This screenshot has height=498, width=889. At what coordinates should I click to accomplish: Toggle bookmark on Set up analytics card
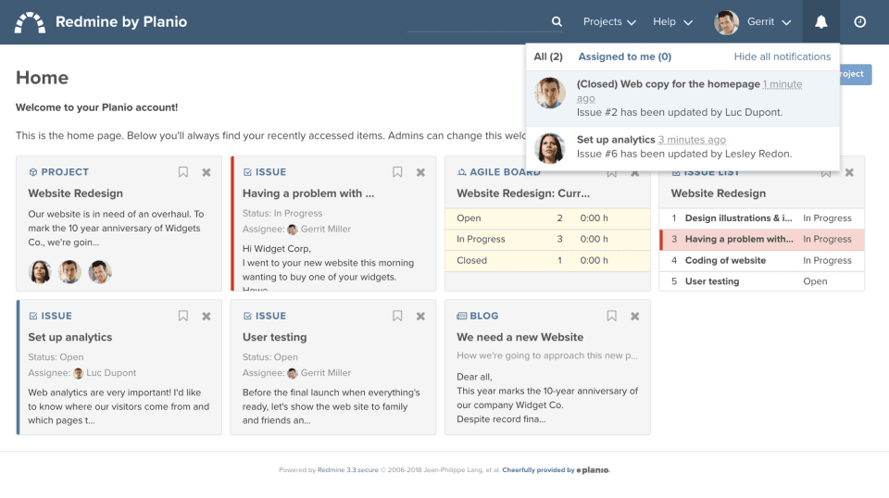pos(183,317)
